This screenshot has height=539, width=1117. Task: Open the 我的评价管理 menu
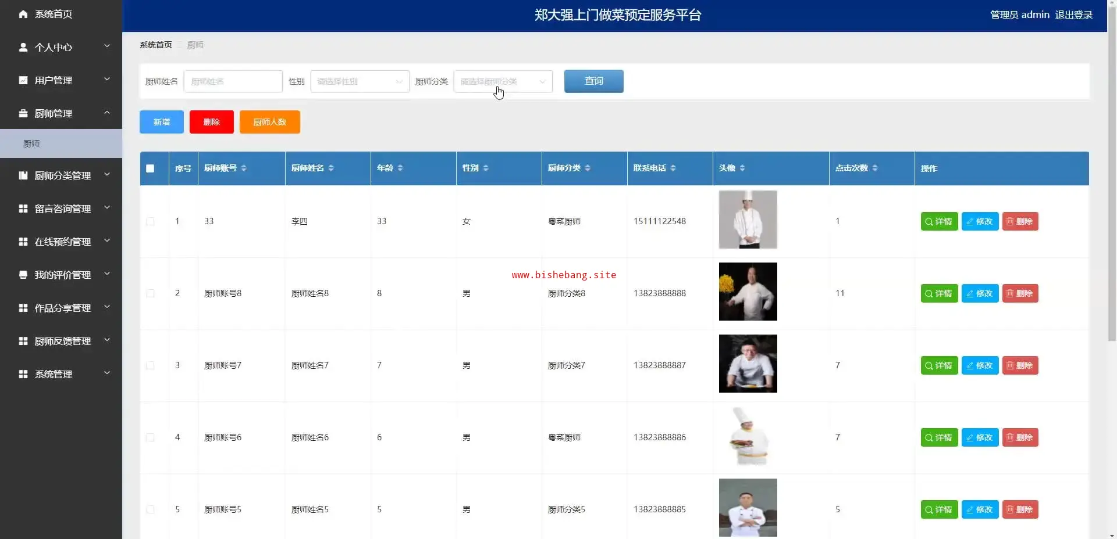point(61,275)
